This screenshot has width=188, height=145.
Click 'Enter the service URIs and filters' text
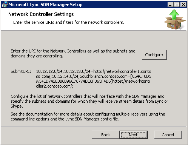pos(69,22)
